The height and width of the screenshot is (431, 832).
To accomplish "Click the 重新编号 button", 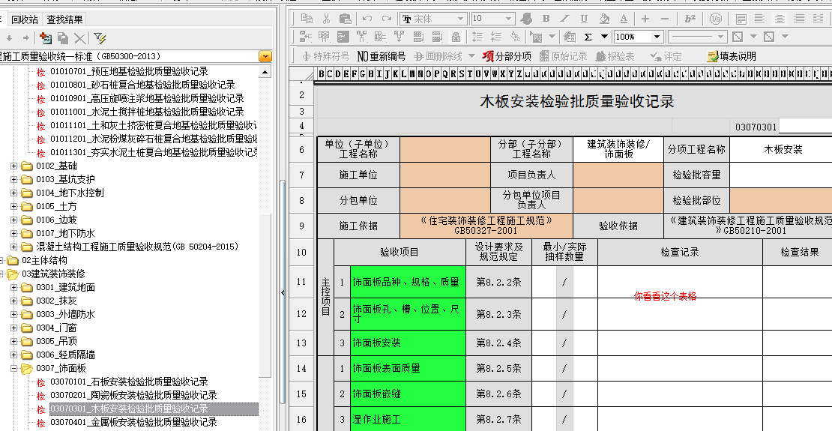I will [x=381, y=56].
